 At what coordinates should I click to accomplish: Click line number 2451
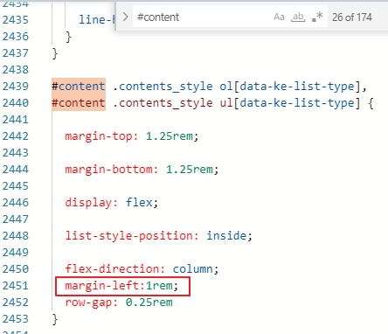coord(16,286)
